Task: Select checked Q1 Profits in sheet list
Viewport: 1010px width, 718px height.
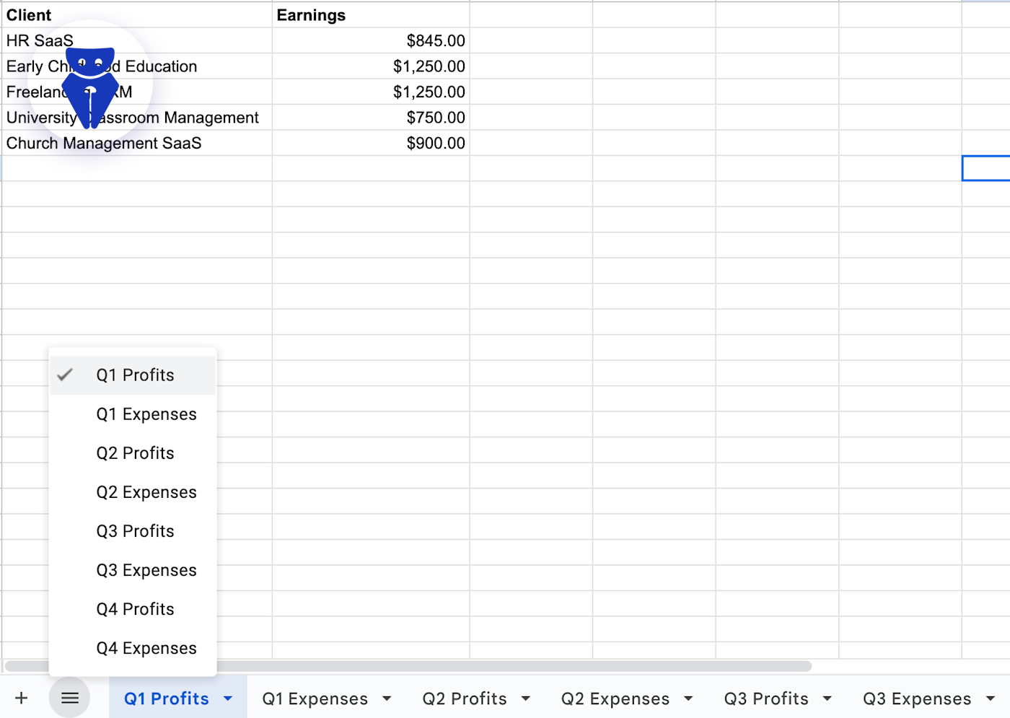Action: coord(133,375)
